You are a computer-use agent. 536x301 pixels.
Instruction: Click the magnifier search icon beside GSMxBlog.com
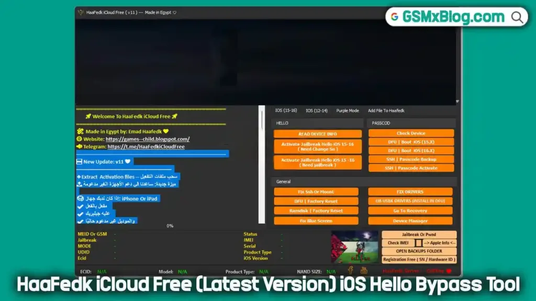517,17
